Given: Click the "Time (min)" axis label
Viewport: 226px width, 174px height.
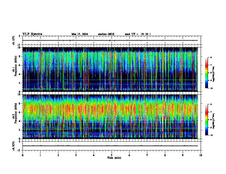Looking at the screenshot, I should coord(114,158).
